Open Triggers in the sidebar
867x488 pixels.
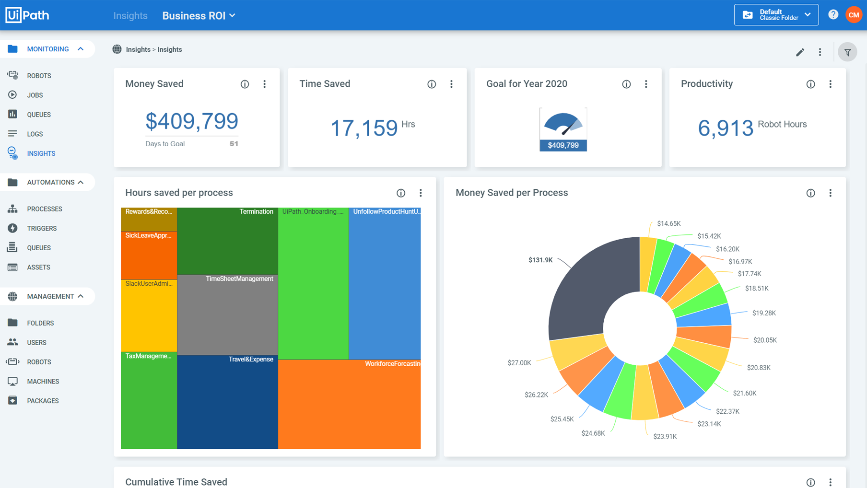[42, 229]
